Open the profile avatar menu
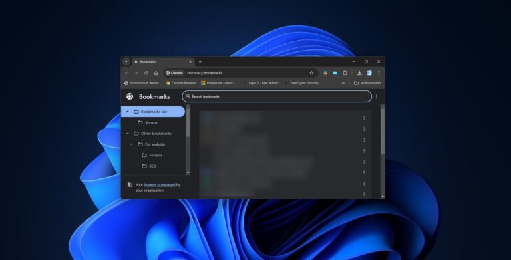Screen dimensions: 511x260 [369, 73]
